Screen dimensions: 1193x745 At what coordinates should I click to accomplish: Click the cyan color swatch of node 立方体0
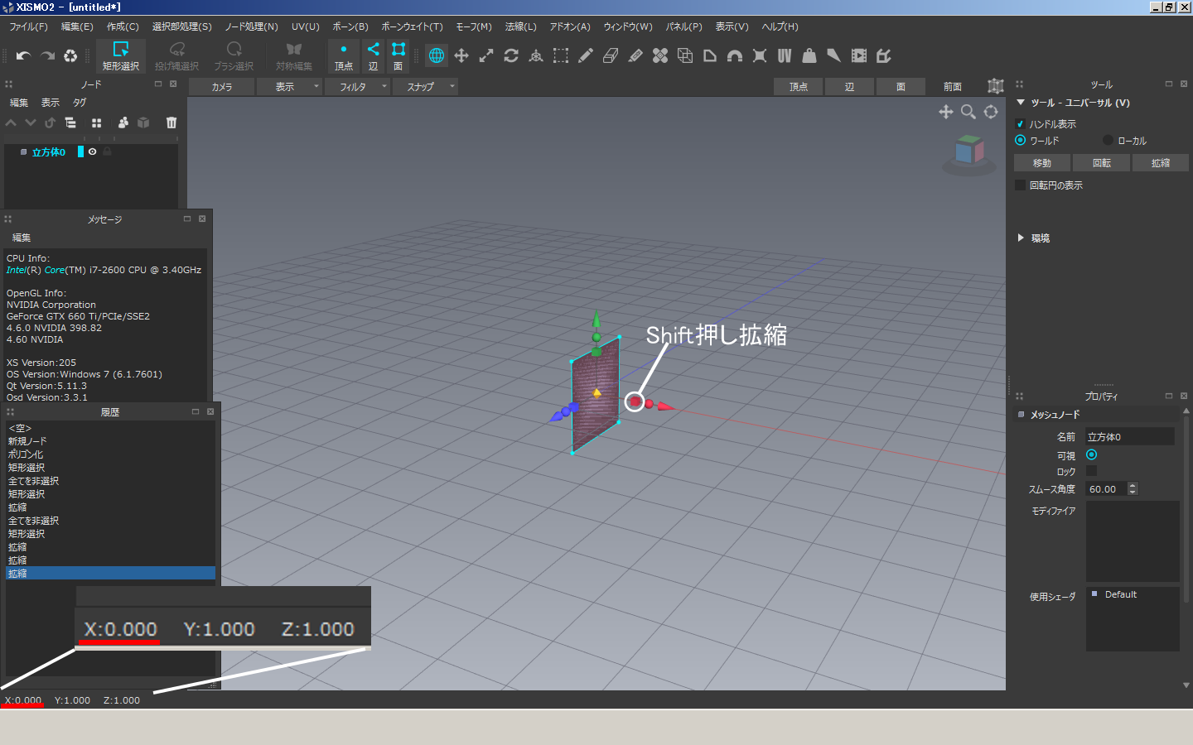point(80,151)
